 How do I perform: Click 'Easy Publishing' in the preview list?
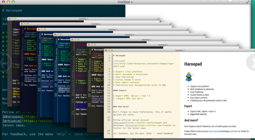(x=197, y=92)
